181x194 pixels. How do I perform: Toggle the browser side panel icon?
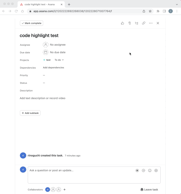(164, 11)
